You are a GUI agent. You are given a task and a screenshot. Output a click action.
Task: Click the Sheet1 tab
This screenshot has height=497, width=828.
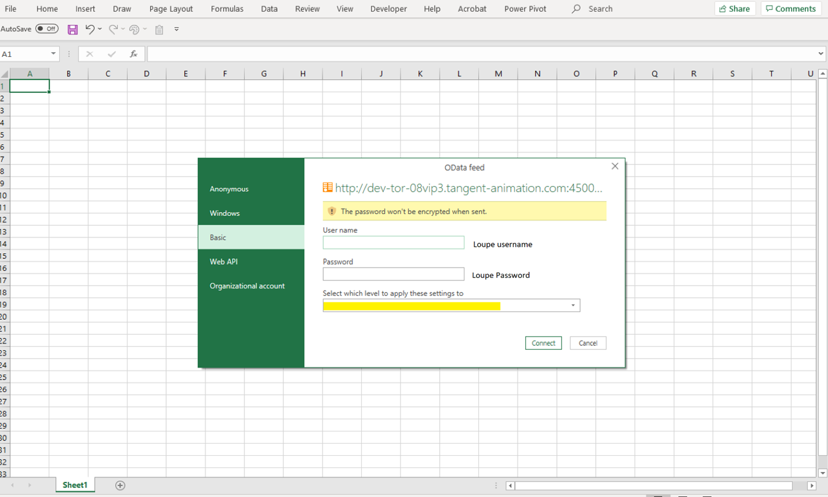point(75,485)
